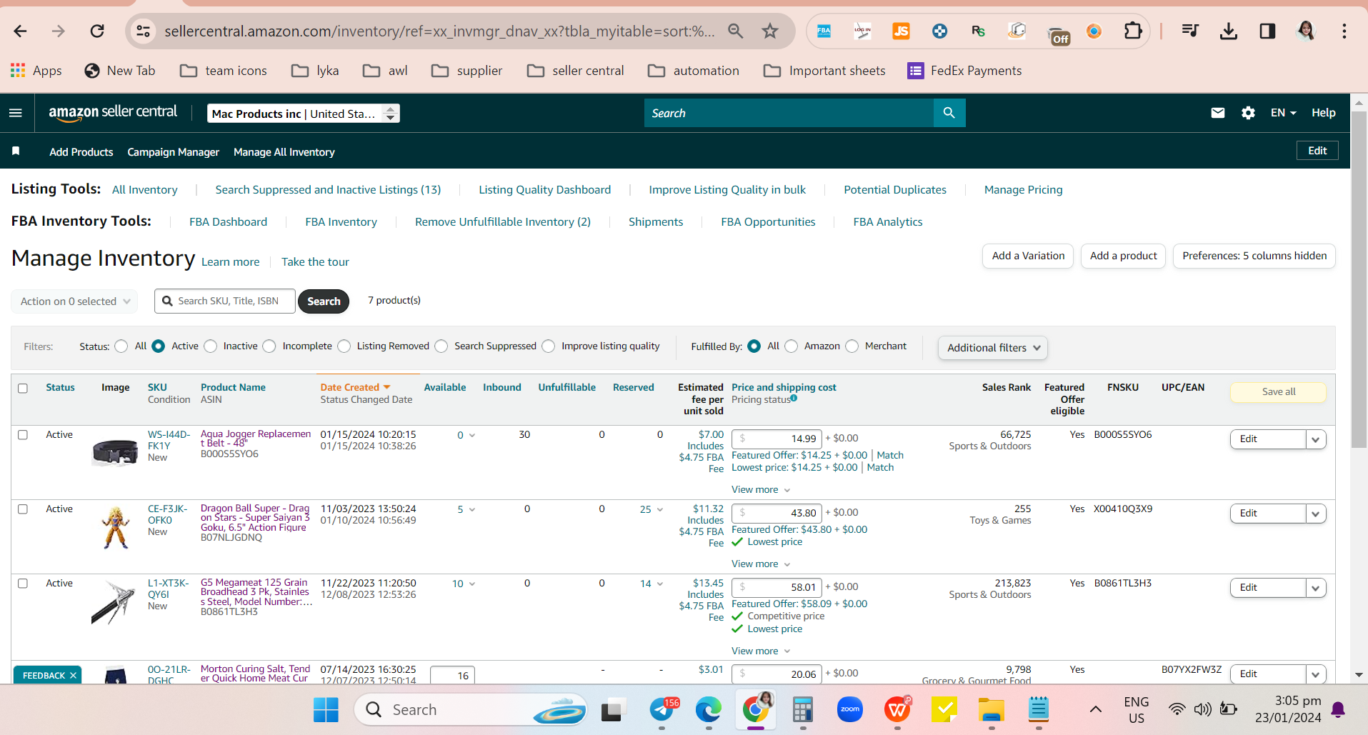This screenshot has width=1368, height=735.
Task: Select the Incomplete status radio button
Action: coord(269,346)
